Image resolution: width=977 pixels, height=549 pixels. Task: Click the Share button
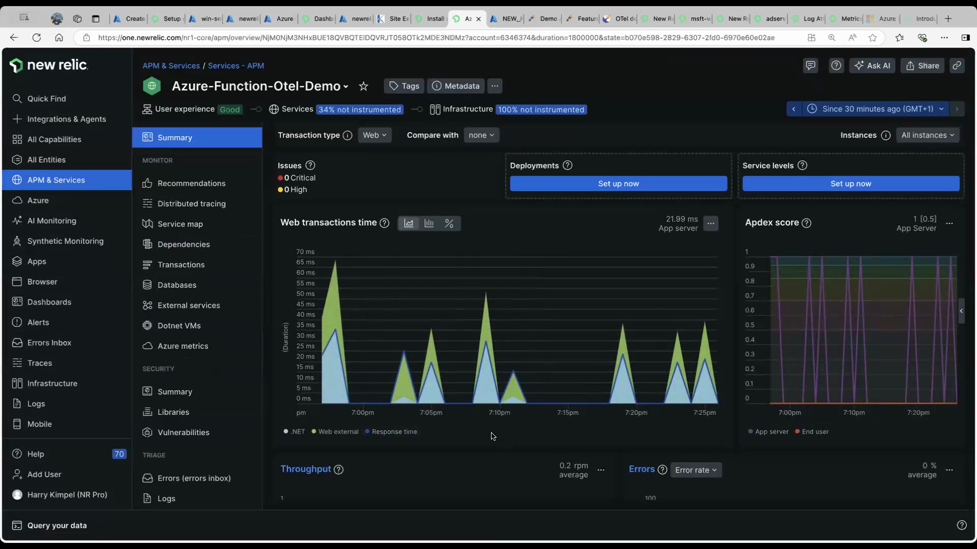tap(923, 66)
